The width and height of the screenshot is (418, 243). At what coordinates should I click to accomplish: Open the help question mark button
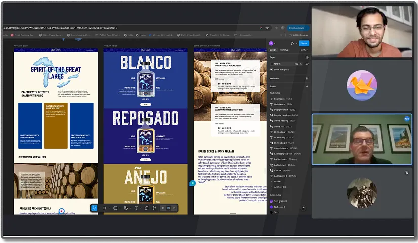click(303, 208)
